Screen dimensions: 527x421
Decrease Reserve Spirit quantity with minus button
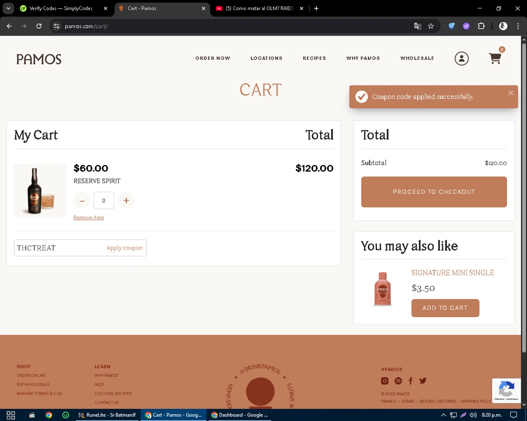tap(82, 200)
